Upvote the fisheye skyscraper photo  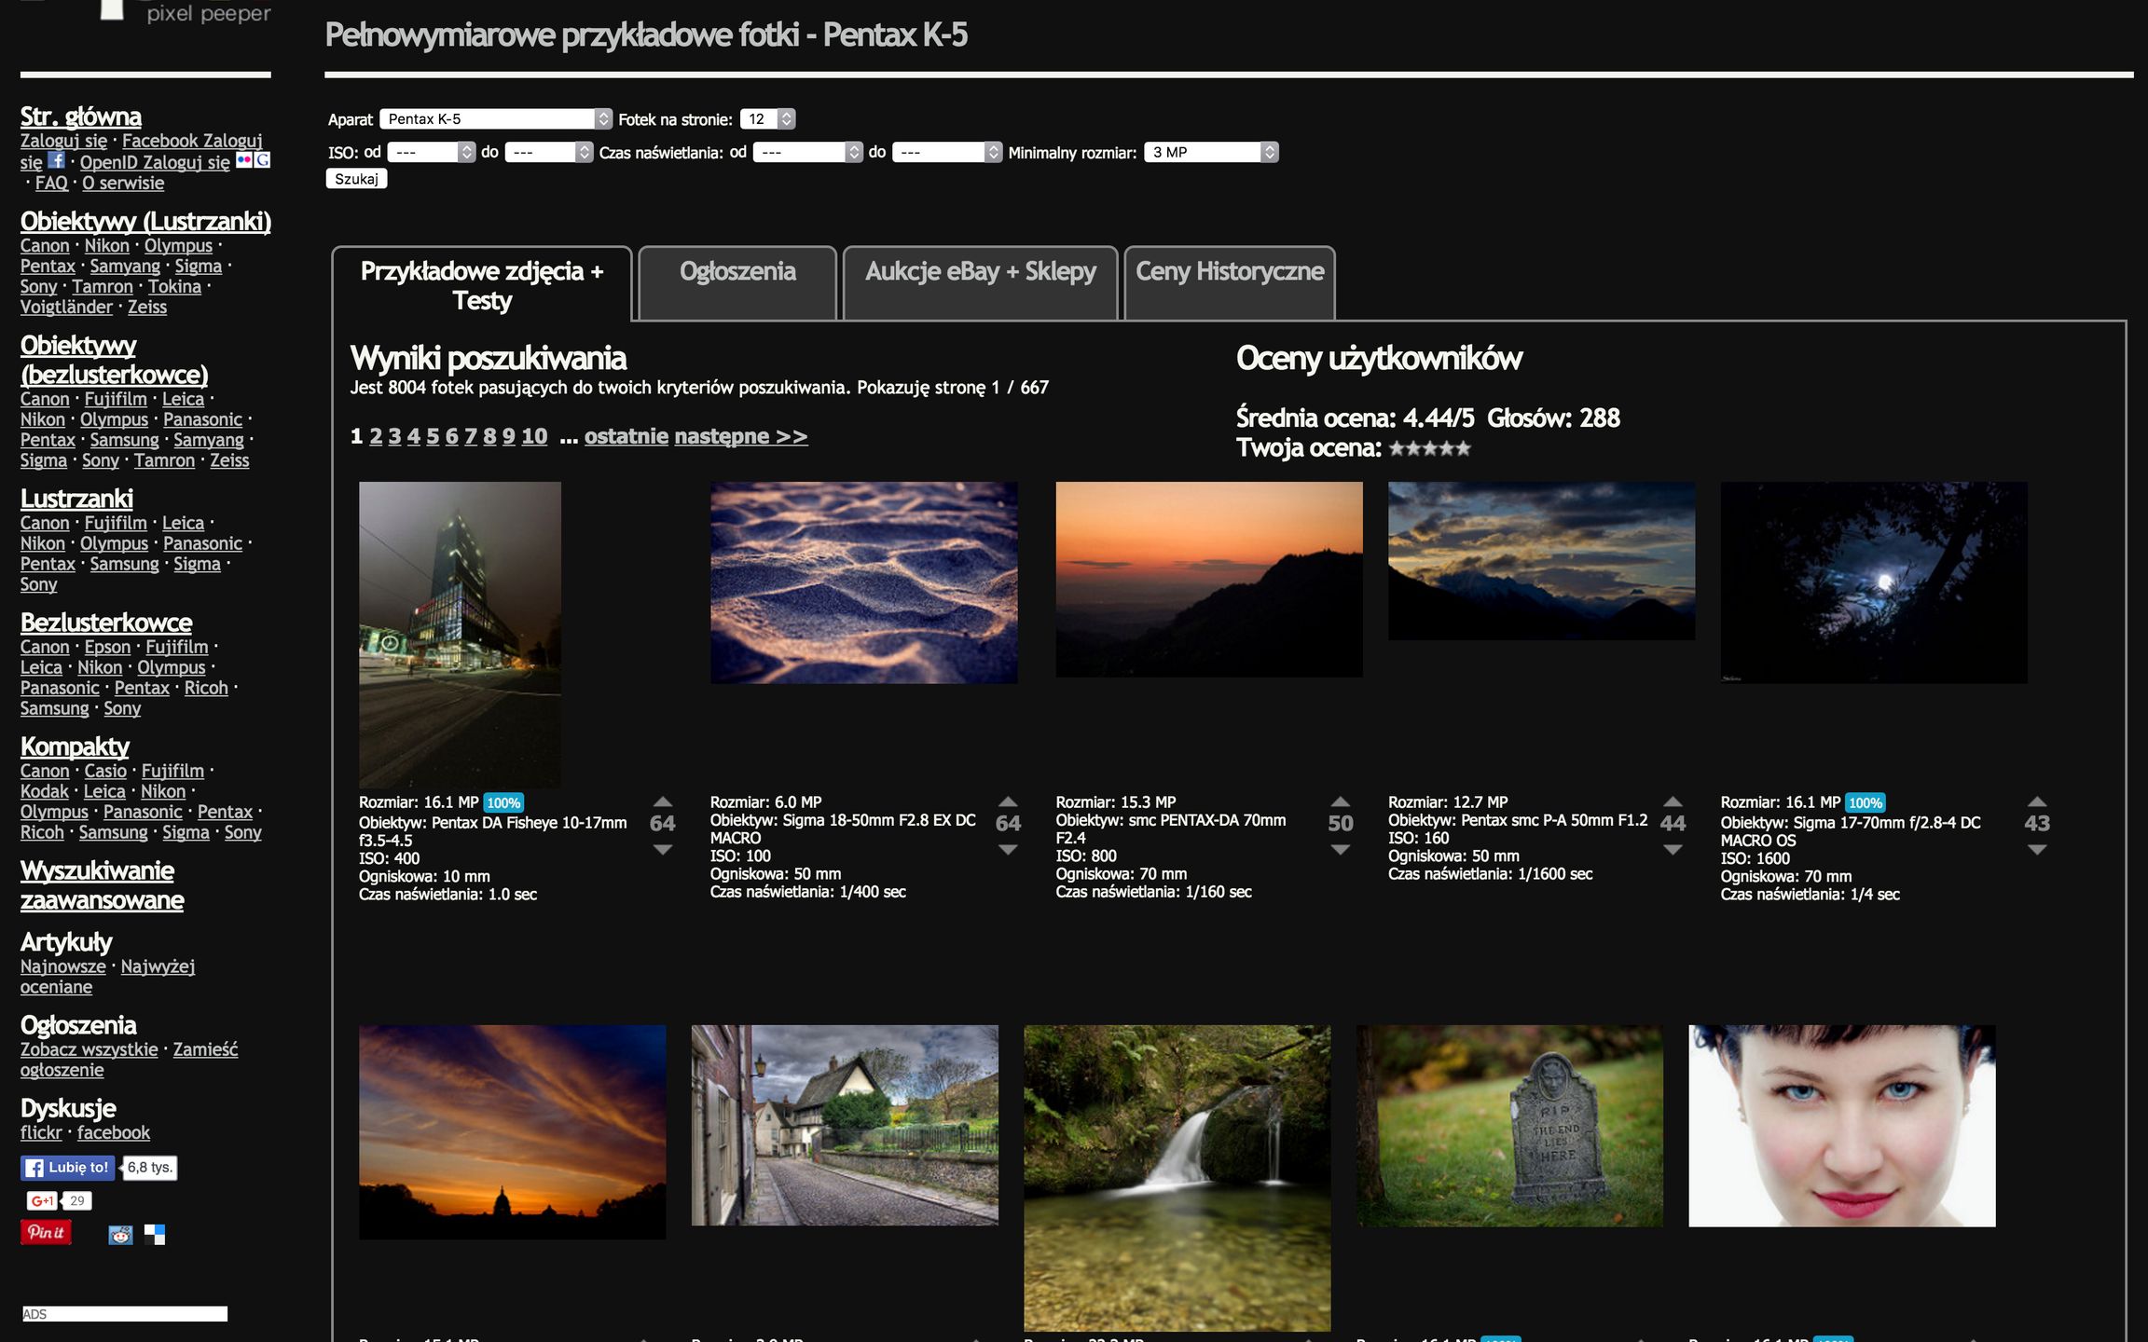point(663,801)
